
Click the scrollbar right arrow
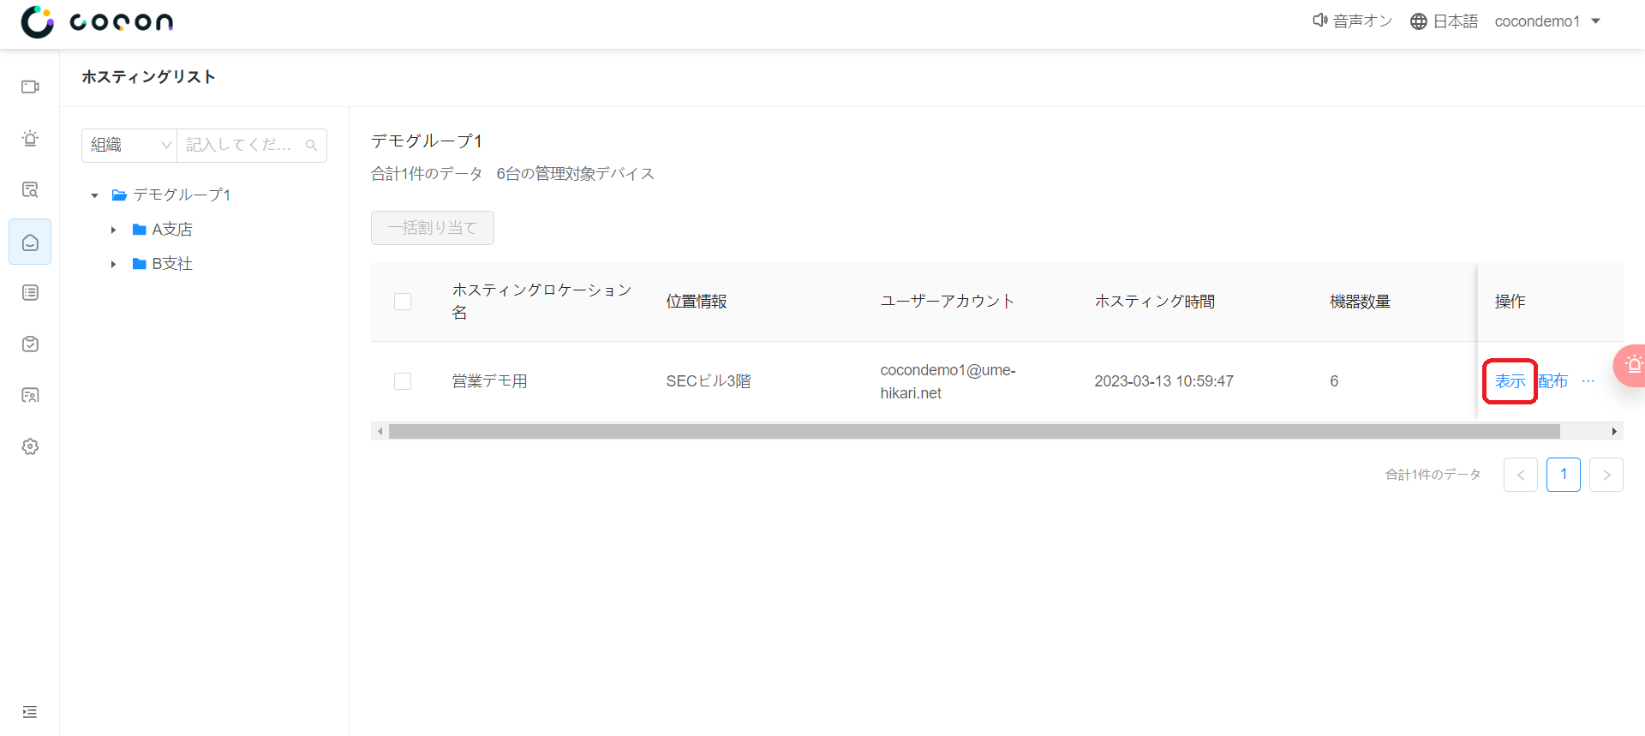pyautogui.click(x=1614, y=432)
